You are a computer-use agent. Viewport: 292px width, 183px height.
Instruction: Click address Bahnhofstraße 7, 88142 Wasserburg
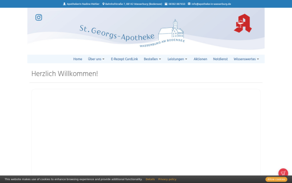click(133, 4)
